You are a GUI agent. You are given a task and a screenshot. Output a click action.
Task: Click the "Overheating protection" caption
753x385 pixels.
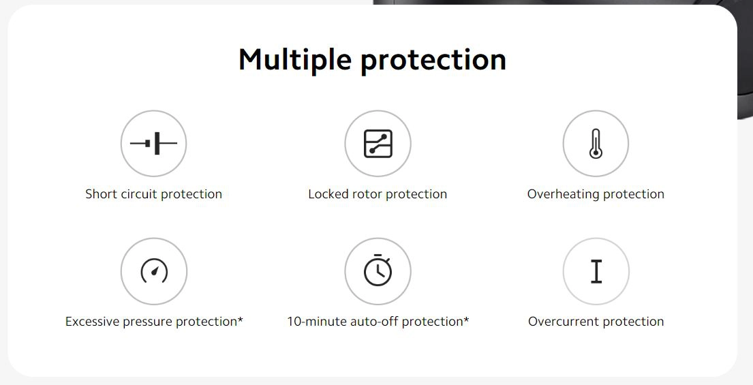click(x=596, y=194)
